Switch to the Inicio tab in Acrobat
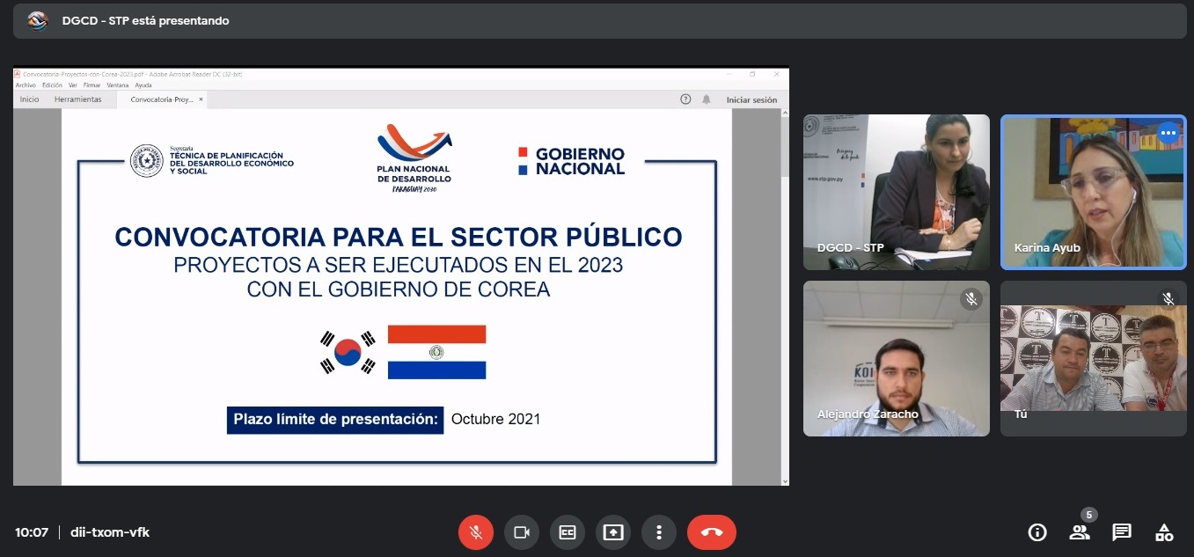1194x557 pixels. tap(30, 99)
